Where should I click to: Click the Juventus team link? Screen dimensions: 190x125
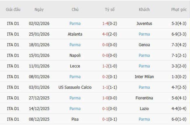tap(144, 23)
